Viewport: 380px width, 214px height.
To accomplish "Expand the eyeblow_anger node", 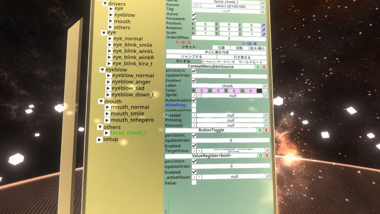I will pos(108,82).
